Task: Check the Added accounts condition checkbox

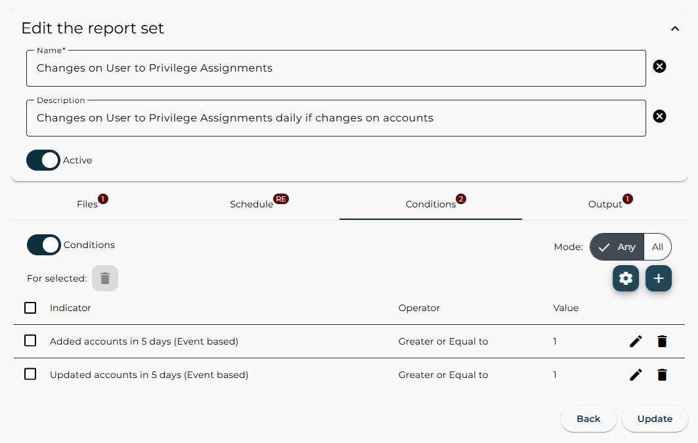Action: pos(30,341)
